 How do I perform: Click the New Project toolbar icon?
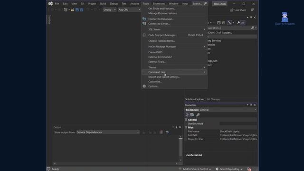pos(66,9)
